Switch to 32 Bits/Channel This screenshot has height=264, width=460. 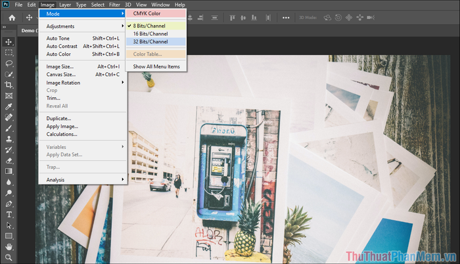(156, 41)
